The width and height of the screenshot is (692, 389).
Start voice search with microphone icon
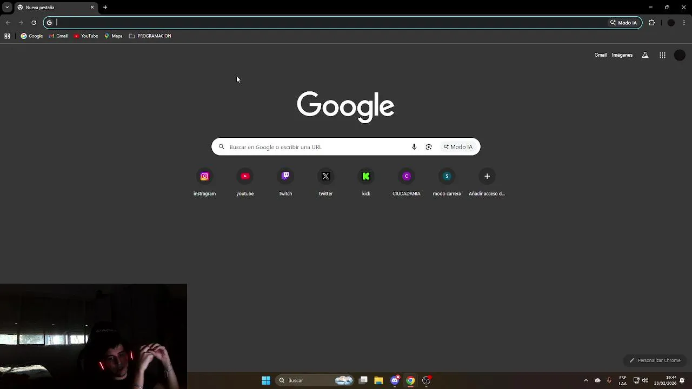click(414, 147)
